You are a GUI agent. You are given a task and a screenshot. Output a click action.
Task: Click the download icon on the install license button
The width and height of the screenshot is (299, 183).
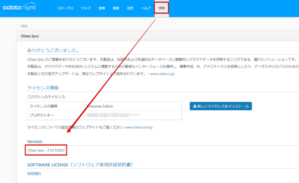(195, 106)
